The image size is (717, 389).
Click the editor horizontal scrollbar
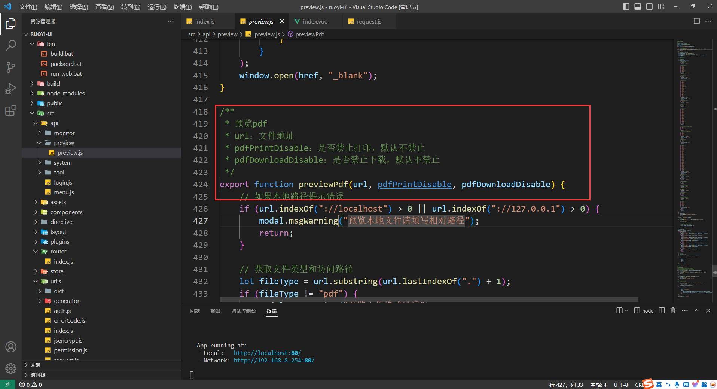pos(429,300)
